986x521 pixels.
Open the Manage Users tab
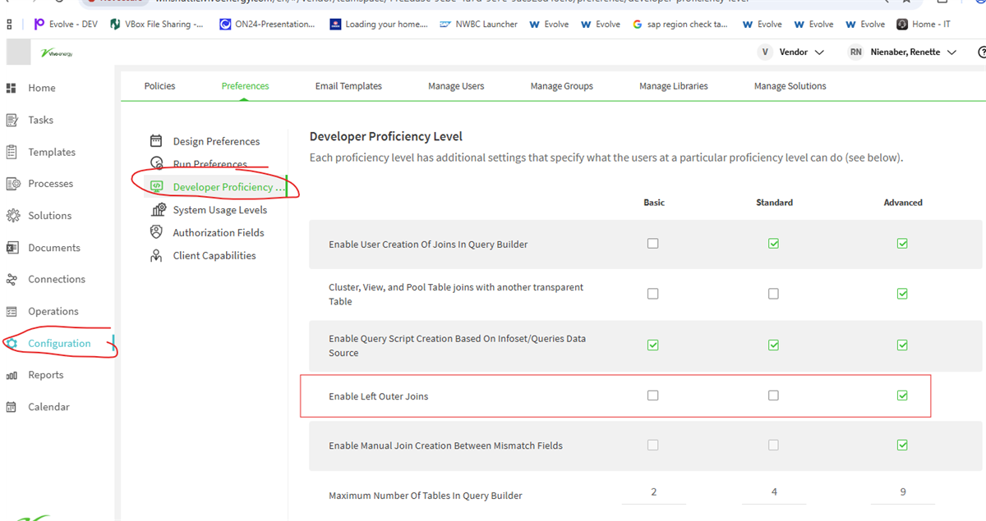[456, 86]
